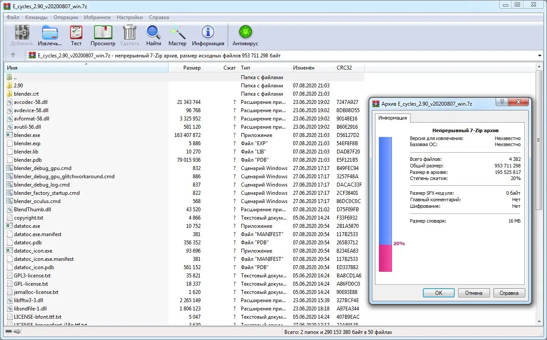Sort by Сжат column header

(220, 68)
